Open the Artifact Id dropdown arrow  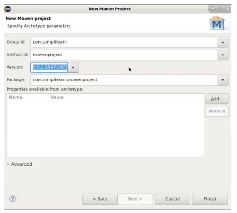(x=223, y=55)
